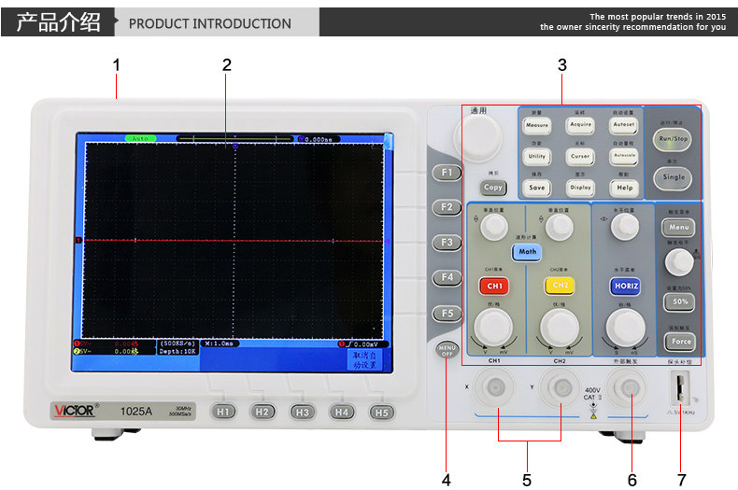Click the CH2 vertical position knob
The width and height of the screenshot is (738, 490).
560,227
